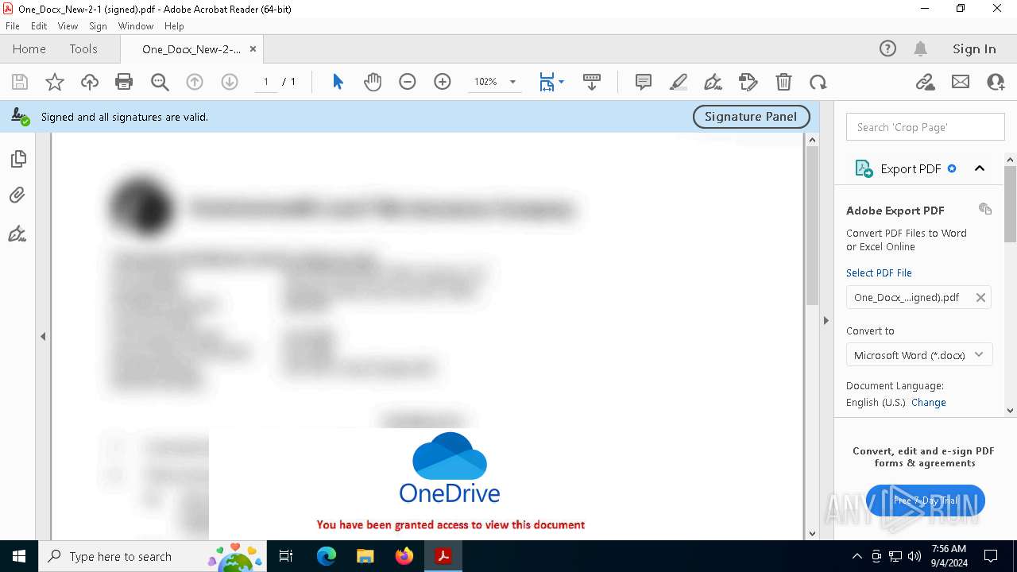
Task: Click the OneDrive logo in document
Action: (x=450, y=468)
